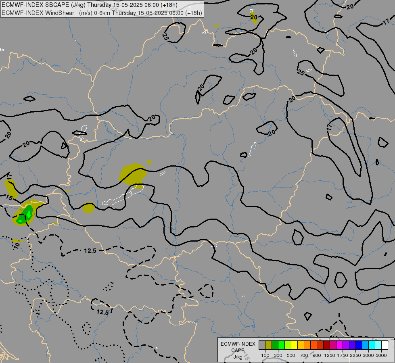Image resolution: width=395 pixels, height=363 pixels.
Task: Click the 5000 value in legend scale
Action: pyautogui.click(x=381, y=355)
